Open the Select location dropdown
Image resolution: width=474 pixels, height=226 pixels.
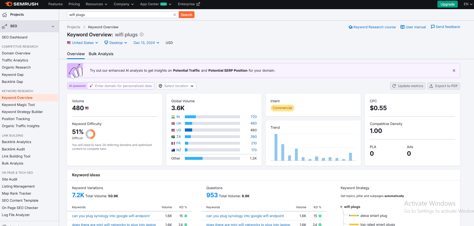[176, 86]
